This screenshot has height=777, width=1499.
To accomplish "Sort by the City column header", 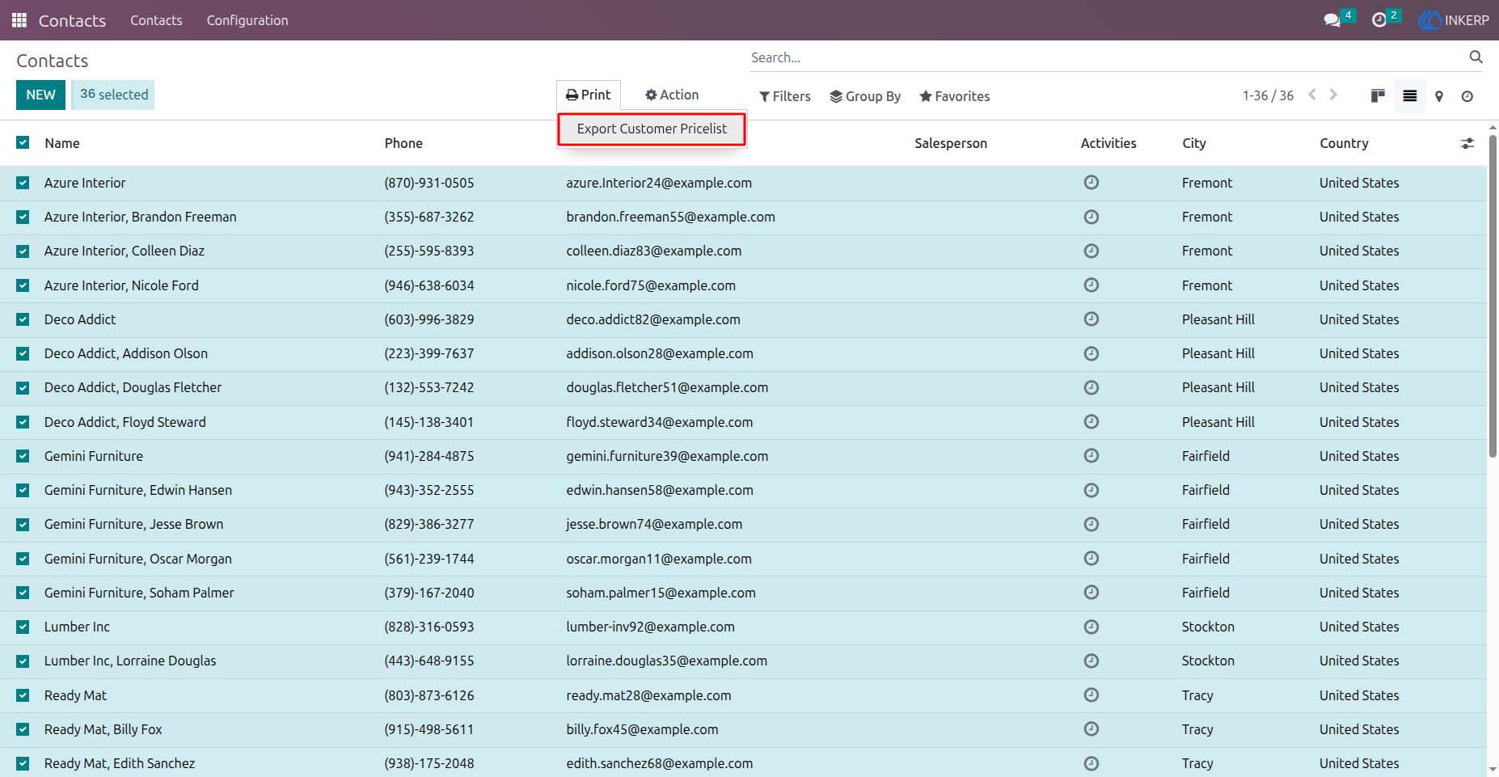I will point(1194,143).
